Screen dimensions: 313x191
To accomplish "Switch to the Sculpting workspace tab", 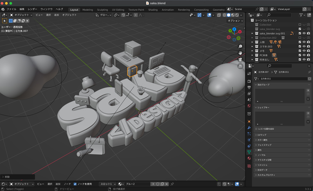I will (102, 10).
